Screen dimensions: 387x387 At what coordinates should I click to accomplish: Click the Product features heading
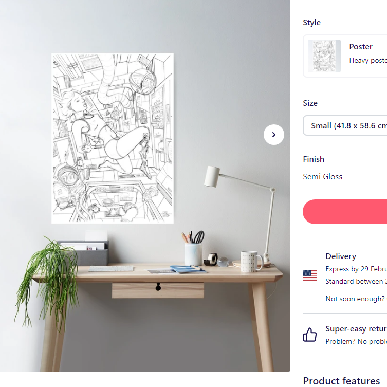pos(341,381)
